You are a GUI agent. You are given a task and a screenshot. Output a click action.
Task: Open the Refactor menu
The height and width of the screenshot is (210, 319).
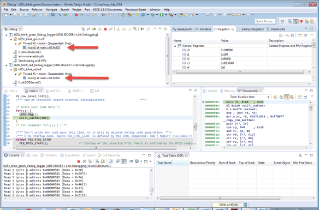click(37, 10)
